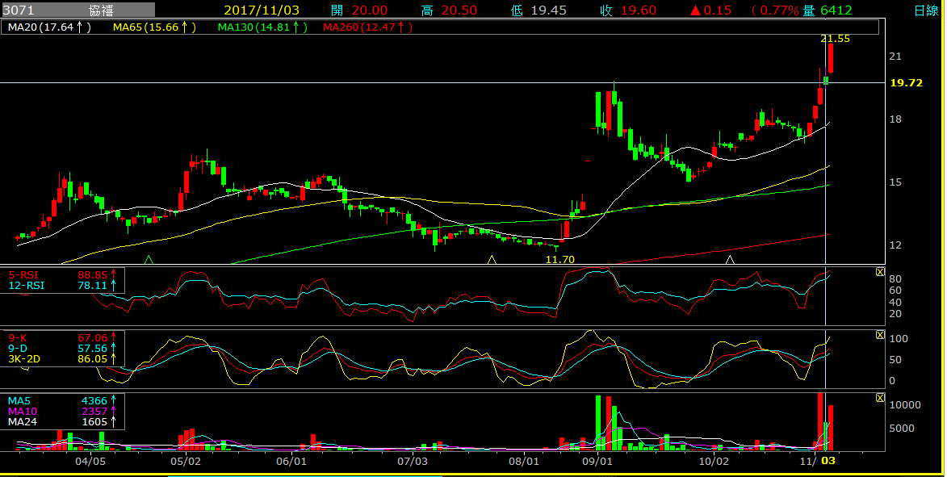Click the white triangle marker near 10/02
Image resolution: width=947 pixels, height=477 pixels.
click(730, 260)
